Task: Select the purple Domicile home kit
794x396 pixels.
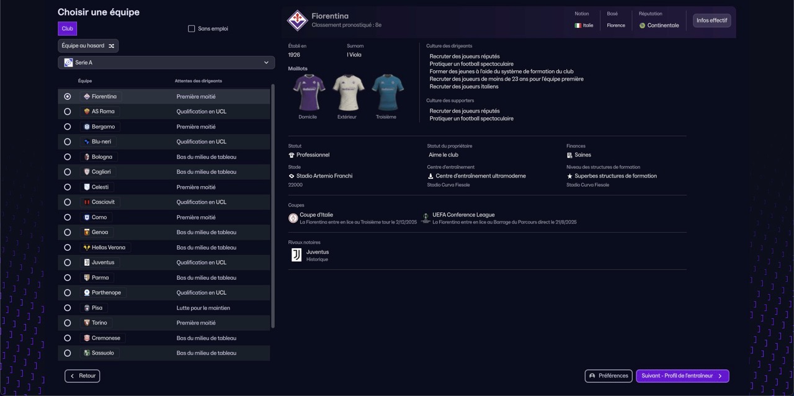Action: click(308, 93)
